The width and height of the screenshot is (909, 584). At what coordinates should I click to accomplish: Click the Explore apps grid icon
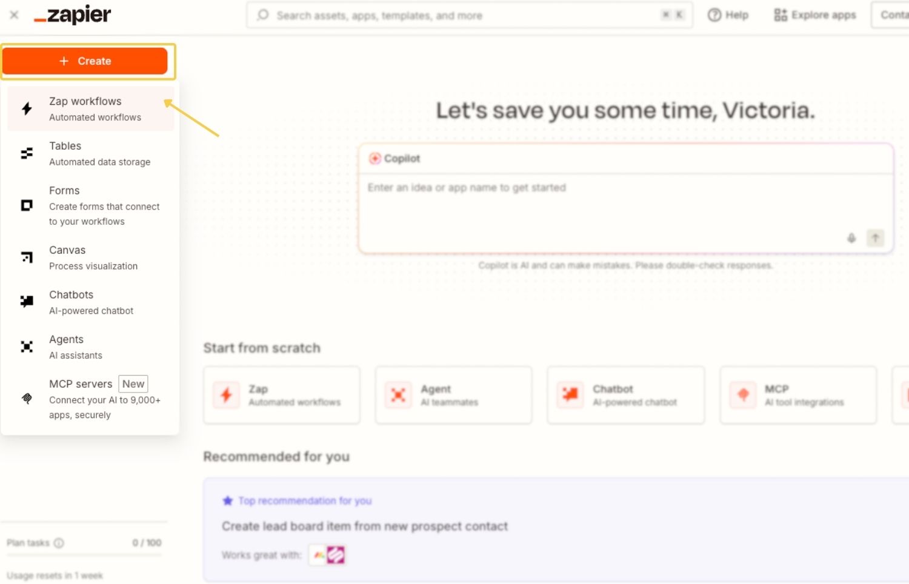(x=781, y=15)
